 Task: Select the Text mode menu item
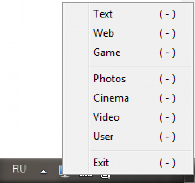103,14
